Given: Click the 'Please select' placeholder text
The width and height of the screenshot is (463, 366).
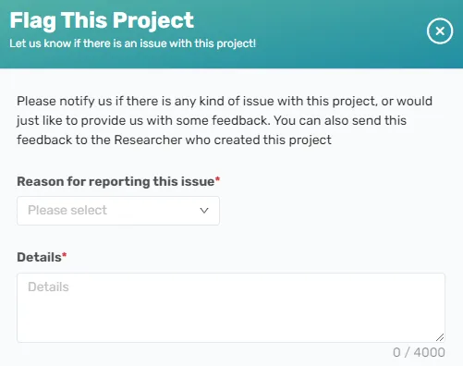Looking at the screenshot, I should pyautogui.click(x=67, y=211).
